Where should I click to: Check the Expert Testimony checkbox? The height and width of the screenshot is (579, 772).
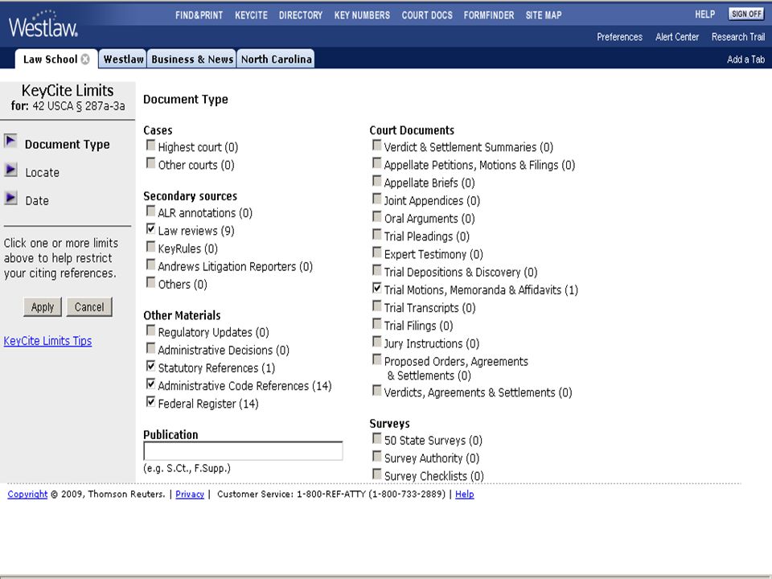coord(376,252)
